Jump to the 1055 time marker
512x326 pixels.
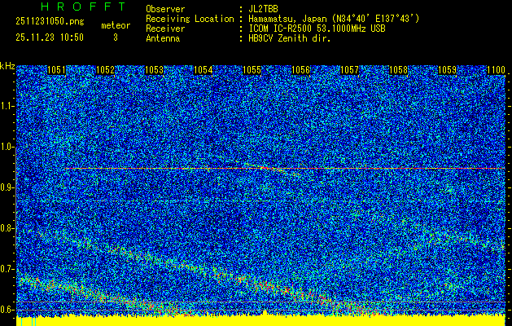pos(252,70)
